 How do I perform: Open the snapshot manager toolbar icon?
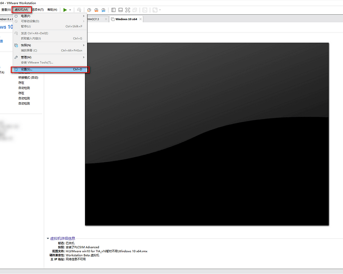click(x=103, y=10)
